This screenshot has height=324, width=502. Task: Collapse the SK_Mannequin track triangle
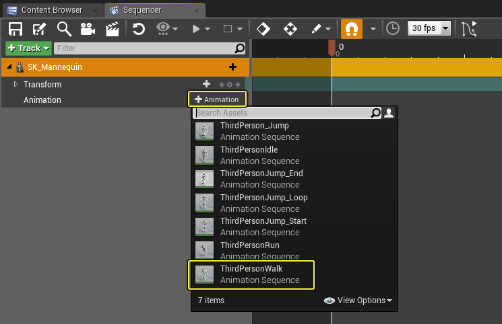[x=9, y=67]
